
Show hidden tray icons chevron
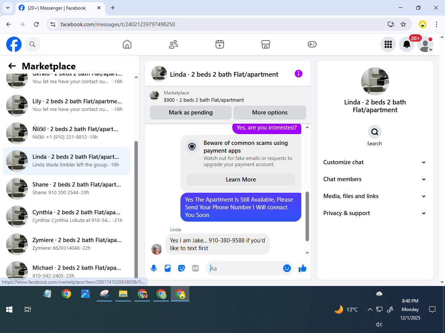point(370,309)
